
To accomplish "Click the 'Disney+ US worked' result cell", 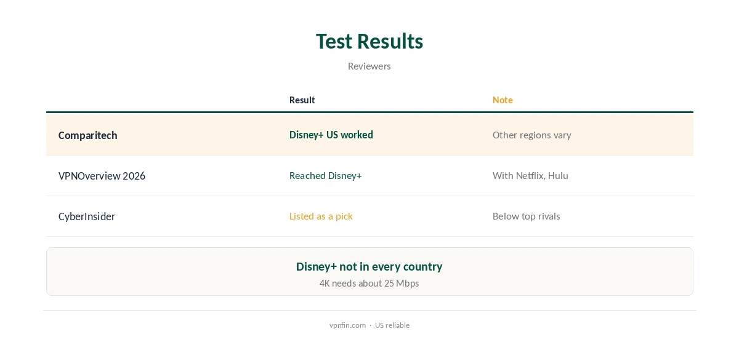I will click(x=331, y=135).
